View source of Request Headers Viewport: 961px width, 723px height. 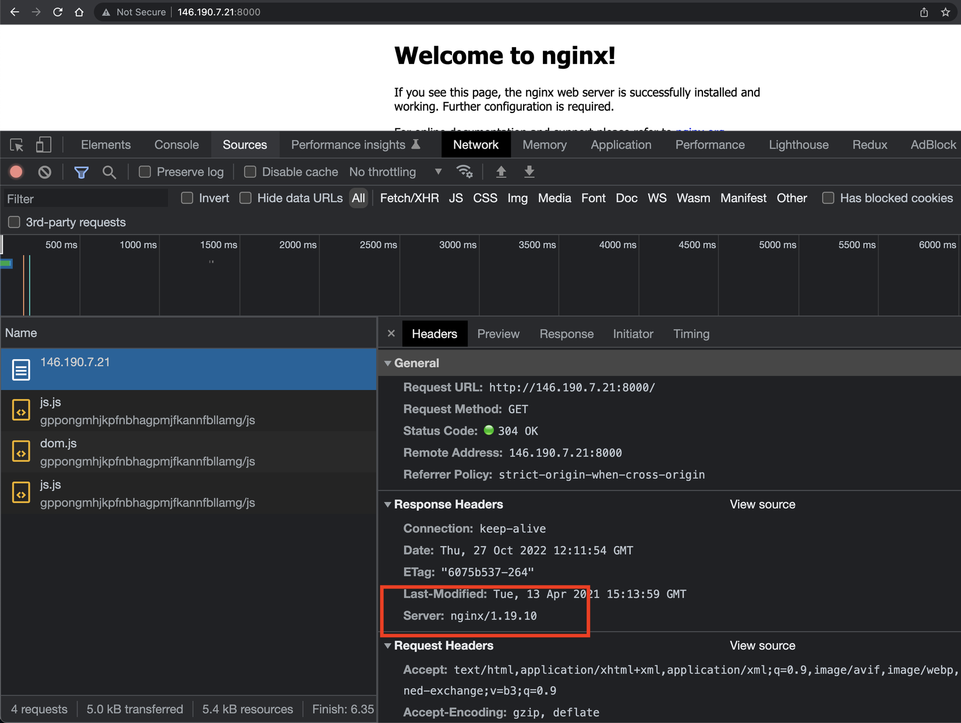[x=762, y=646]
